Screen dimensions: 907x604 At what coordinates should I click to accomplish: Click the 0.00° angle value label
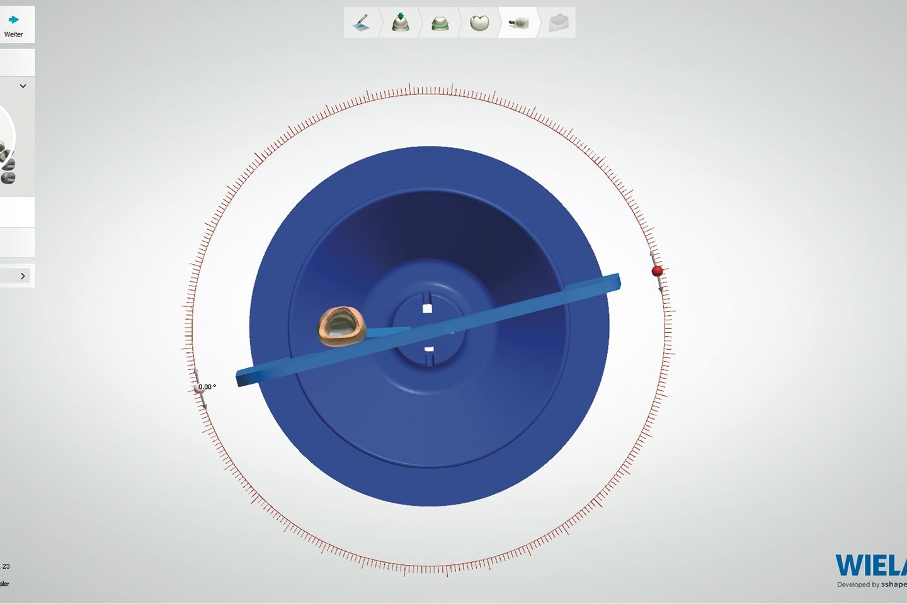point(207,387)
